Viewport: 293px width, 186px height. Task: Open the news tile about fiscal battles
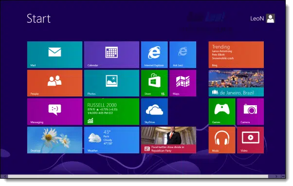click(168, 140)
